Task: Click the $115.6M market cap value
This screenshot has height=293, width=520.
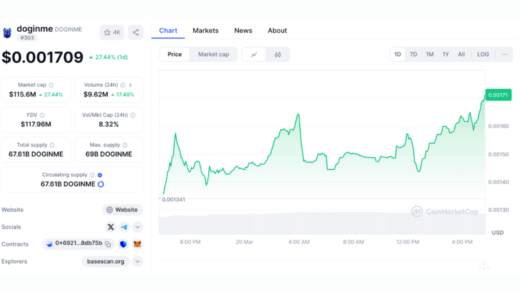Action: (x=23, y=94)
